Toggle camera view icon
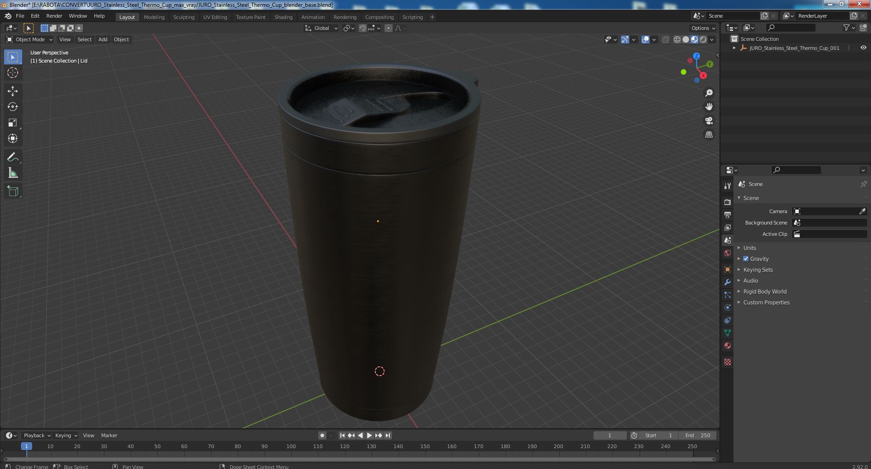The image size is (871, 469). (x=709, y=121)
